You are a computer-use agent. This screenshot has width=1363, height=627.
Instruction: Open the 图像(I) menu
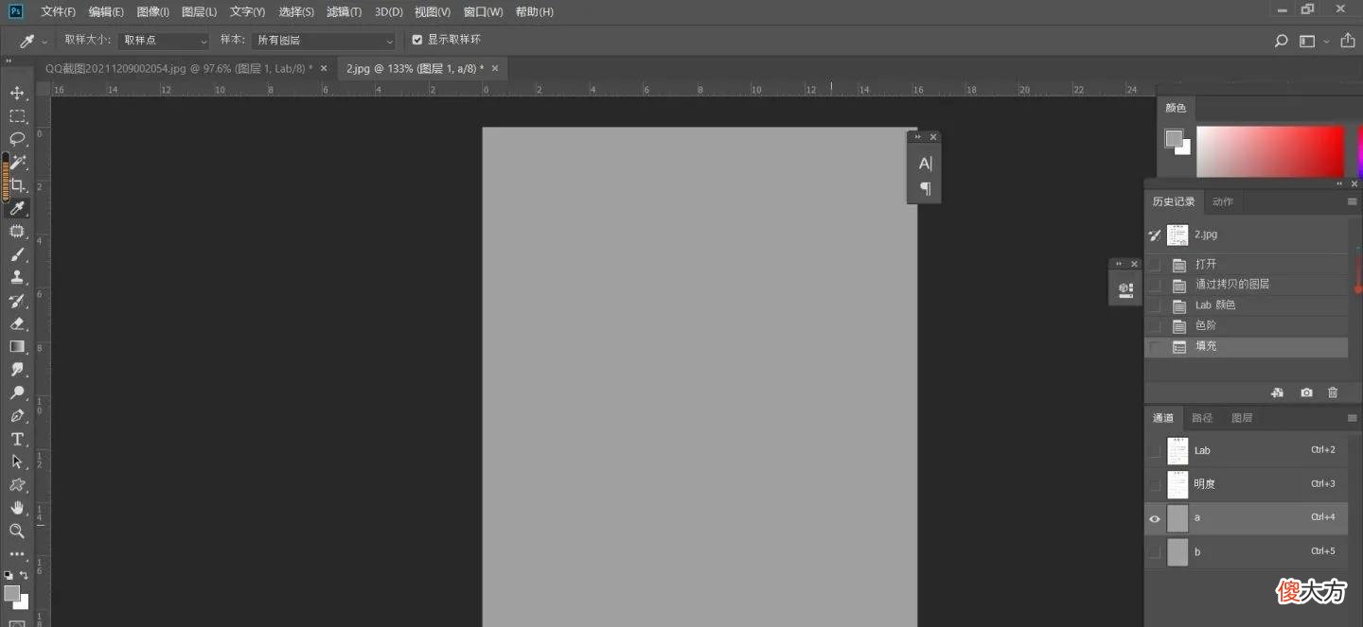point(152,12)
